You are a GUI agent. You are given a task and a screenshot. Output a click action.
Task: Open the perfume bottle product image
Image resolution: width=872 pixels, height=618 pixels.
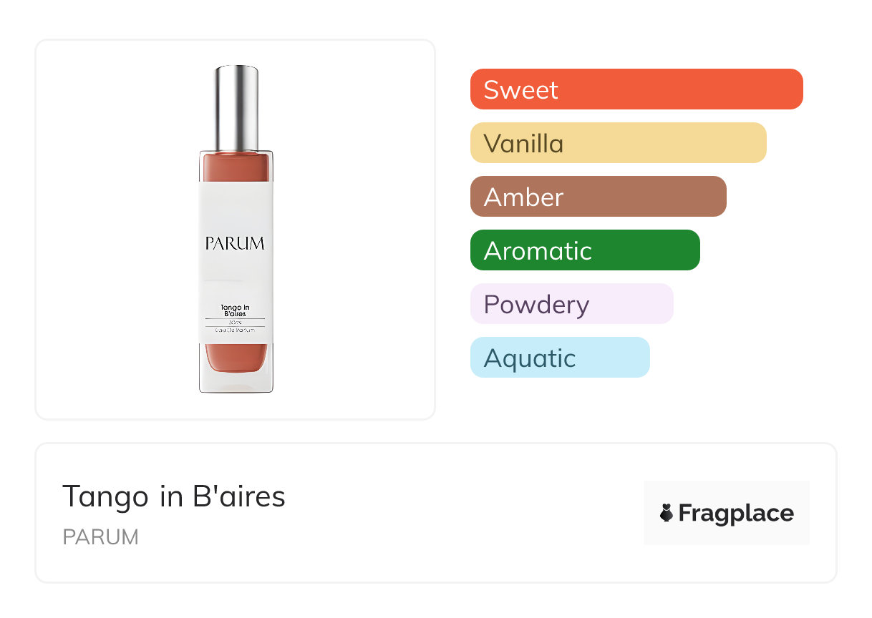(236, 229)
